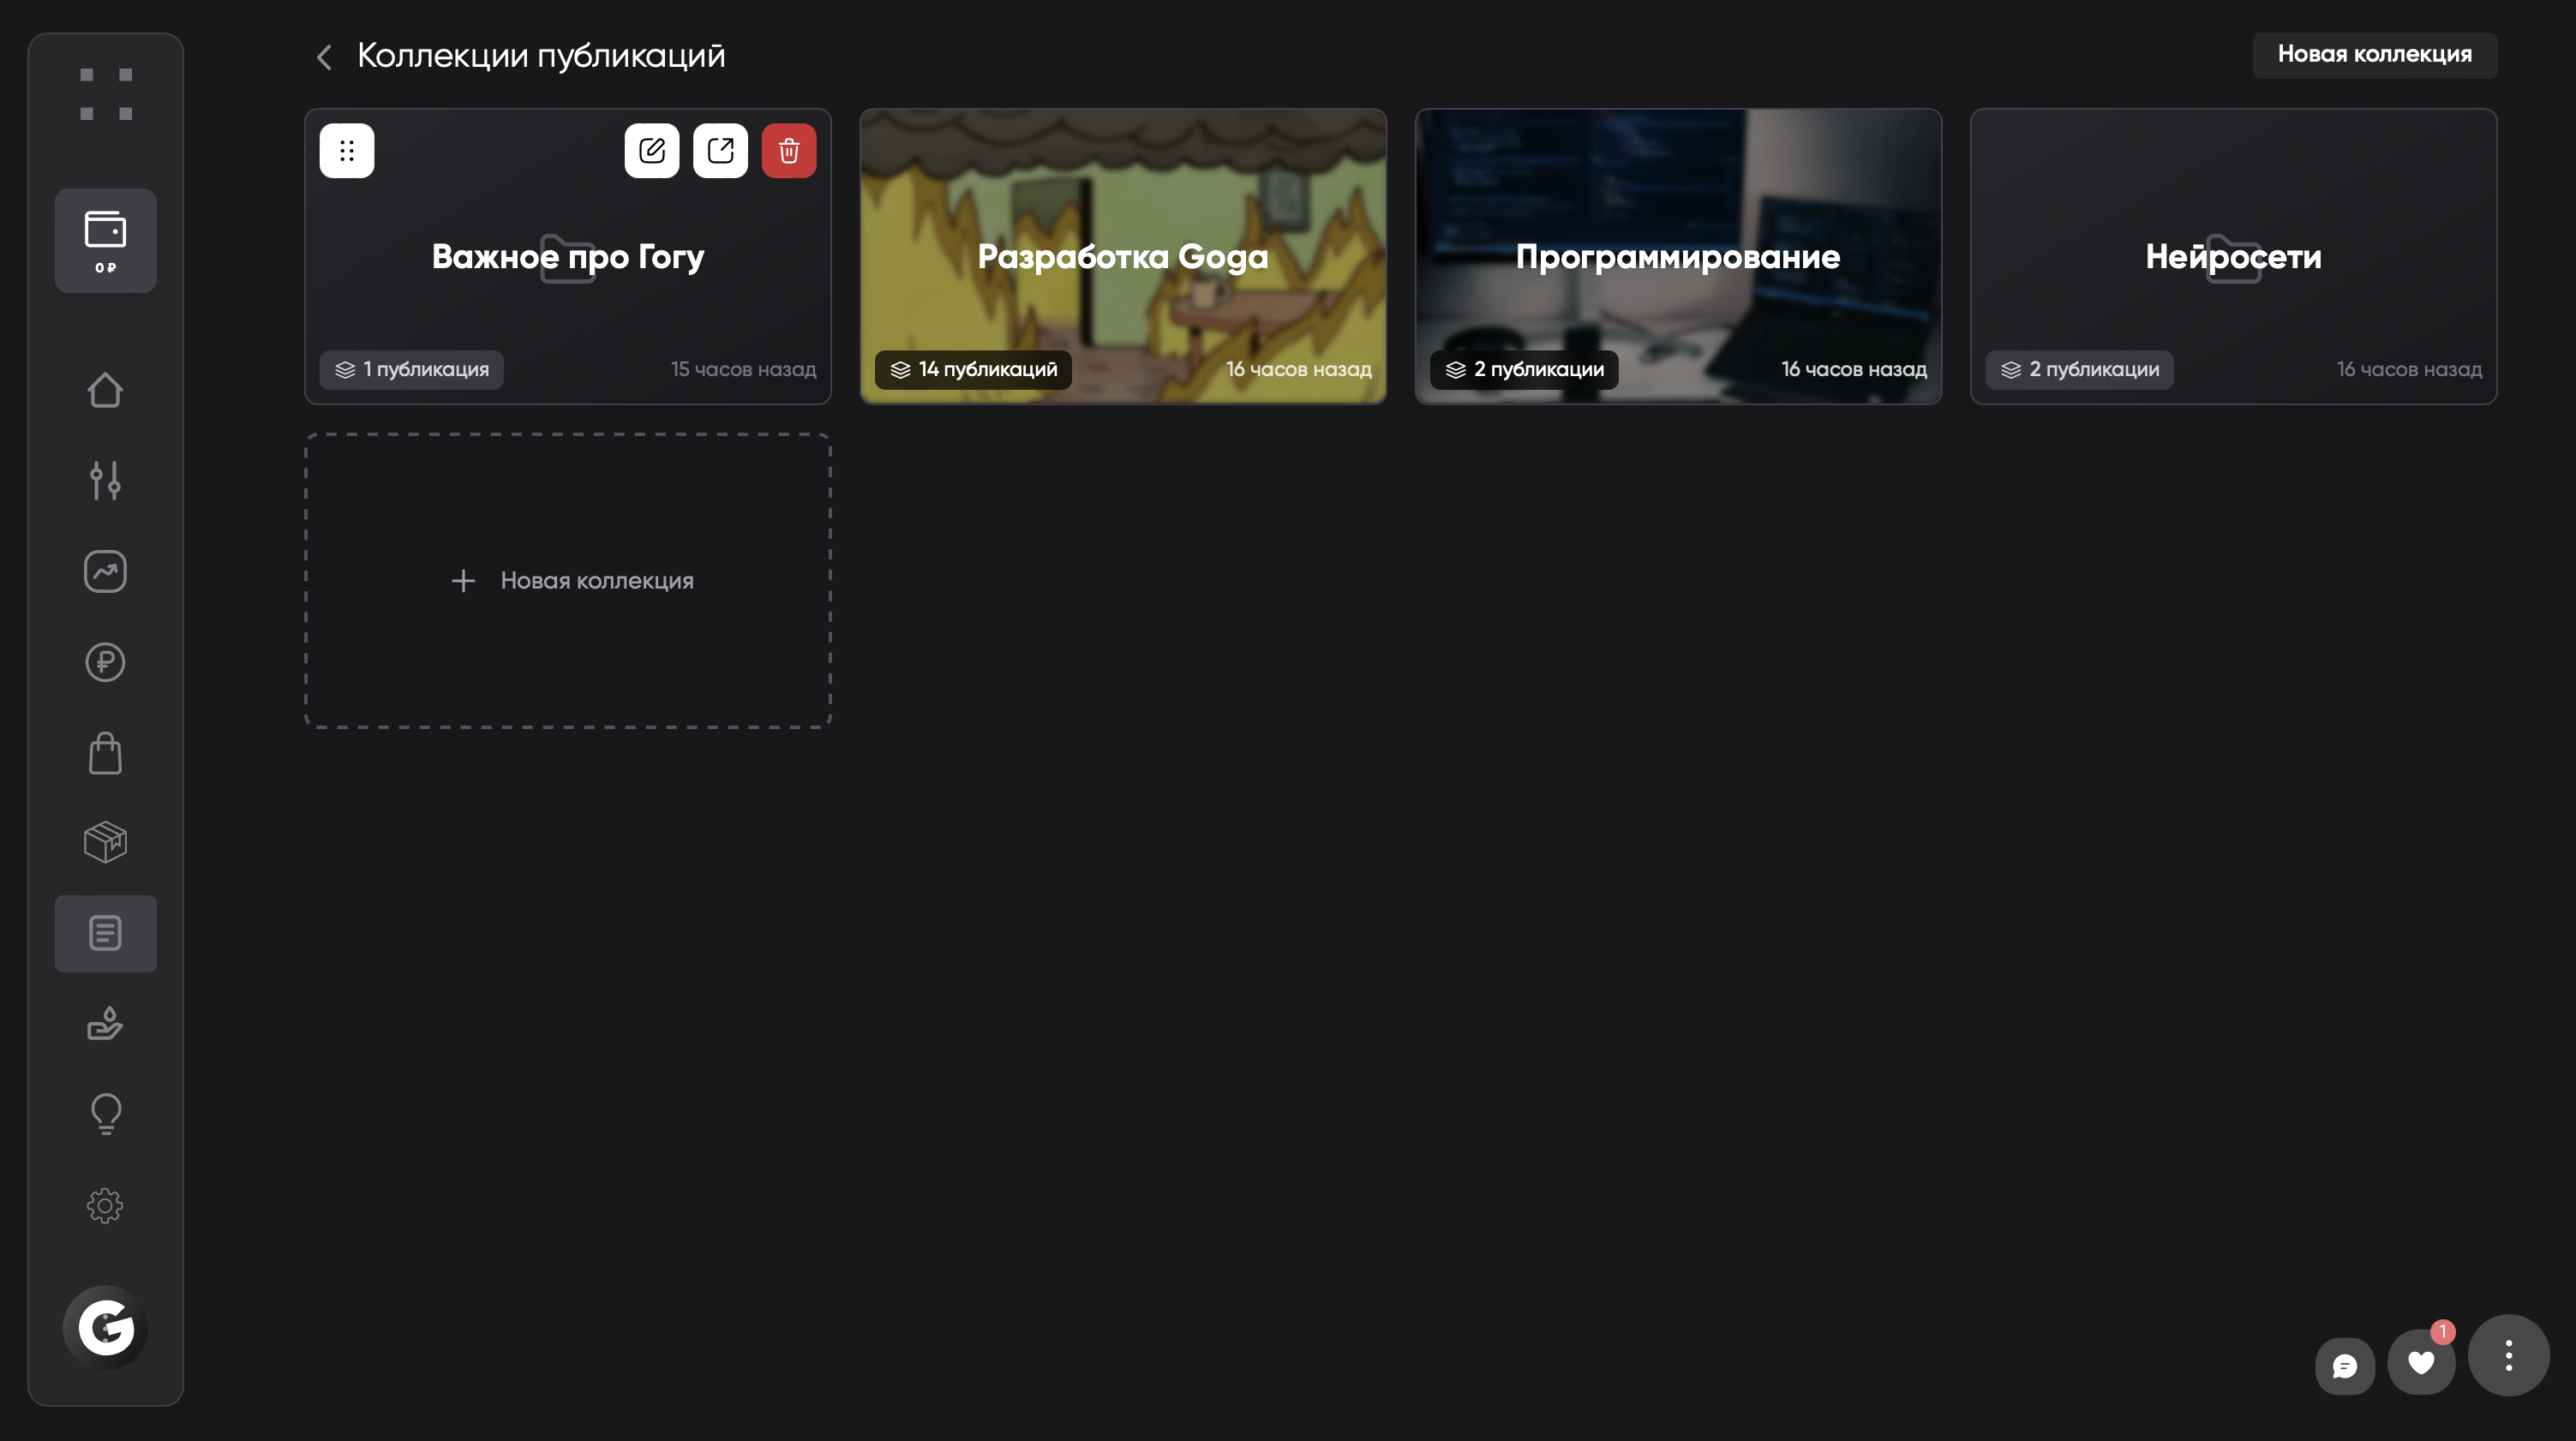Go back using the left chevron arrow
The image size is (2576, 1441).
(x=324, y=57)
